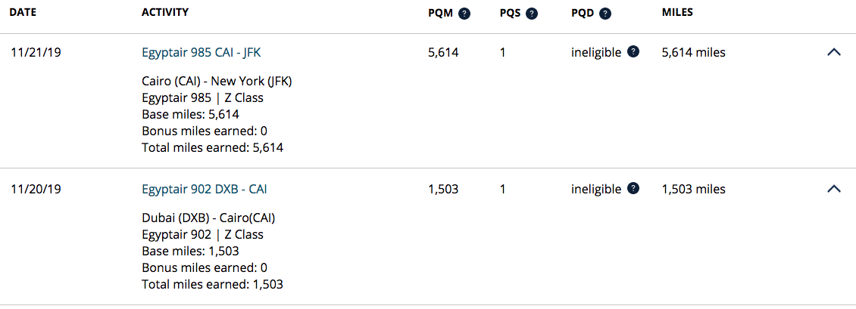Show ineligible info icon for Egyptair 985
This screenshot has width=856, height=309.
[x=633, y=51]
